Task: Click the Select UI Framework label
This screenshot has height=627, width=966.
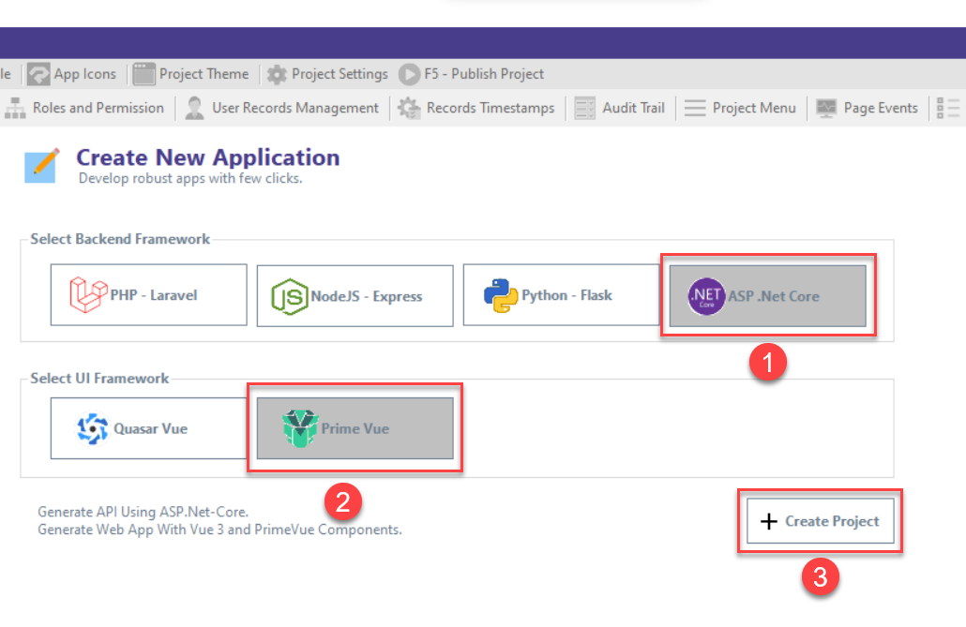Action: coord(99,379)
